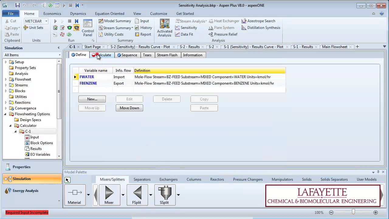Select the Material stream icon

pyautogui.click(x=75, y=195)
